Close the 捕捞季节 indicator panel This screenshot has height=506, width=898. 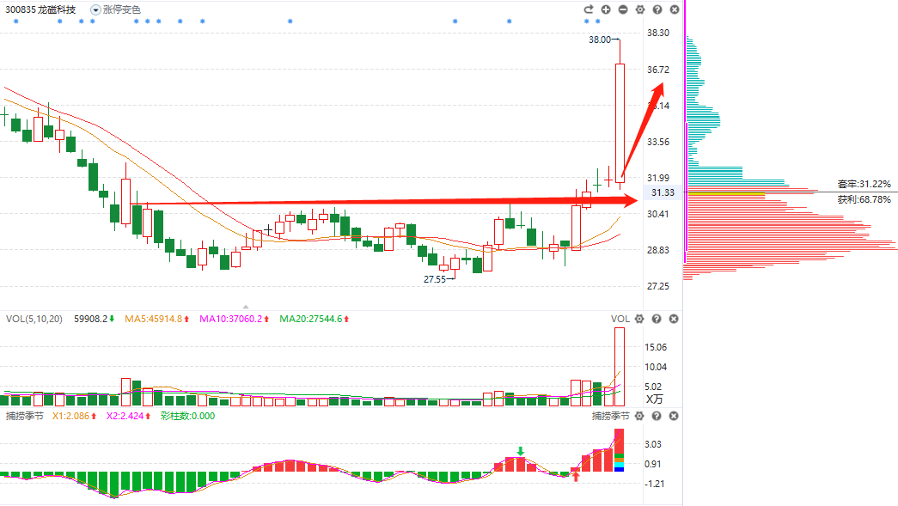click(674, 416)
